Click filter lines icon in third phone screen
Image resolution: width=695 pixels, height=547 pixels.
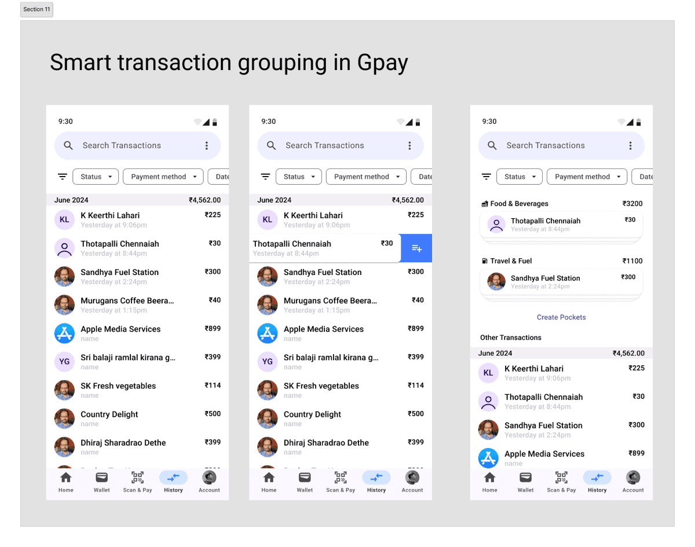click(487, 177)
